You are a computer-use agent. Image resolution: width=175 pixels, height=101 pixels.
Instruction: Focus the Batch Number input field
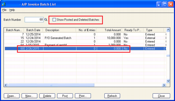[34, 20]
